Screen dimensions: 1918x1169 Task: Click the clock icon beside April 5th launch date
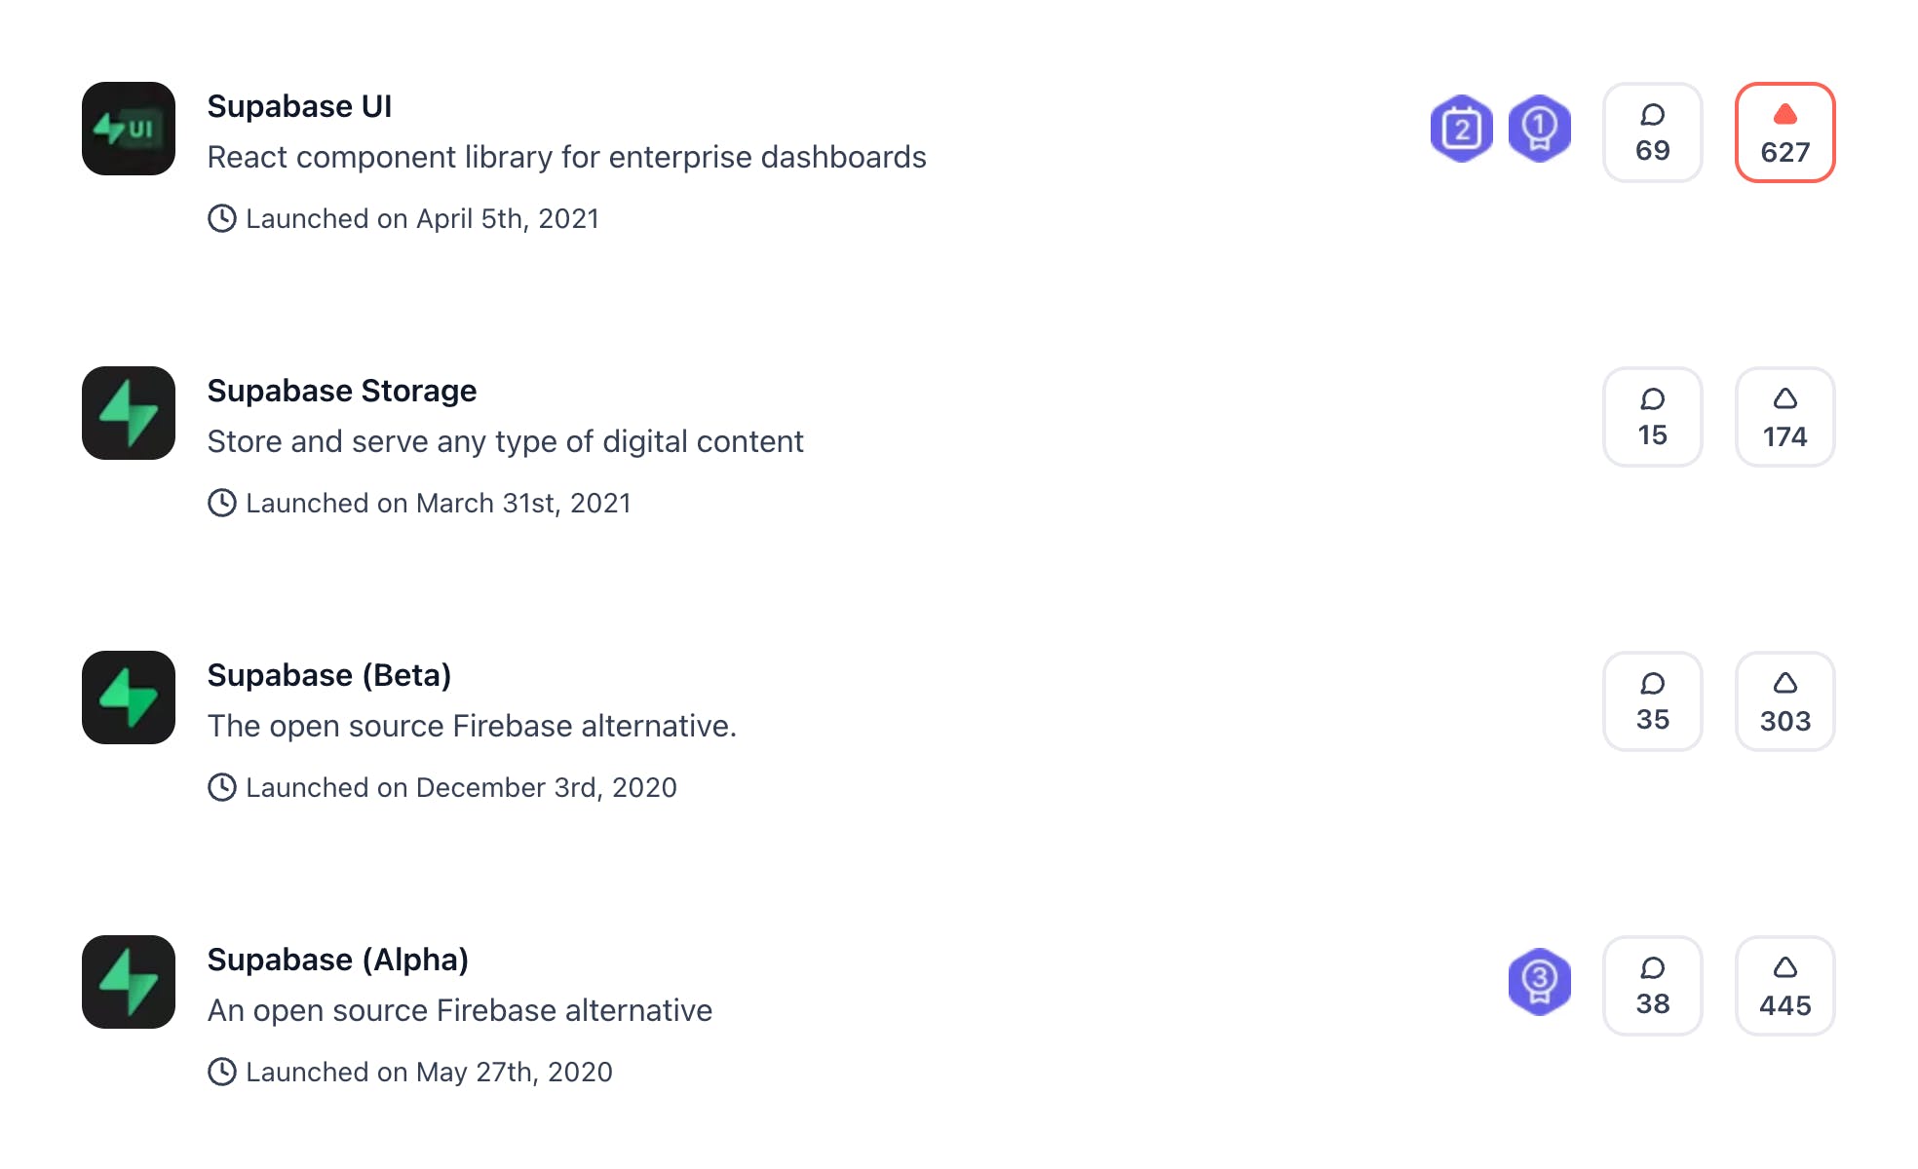[222, 218]
